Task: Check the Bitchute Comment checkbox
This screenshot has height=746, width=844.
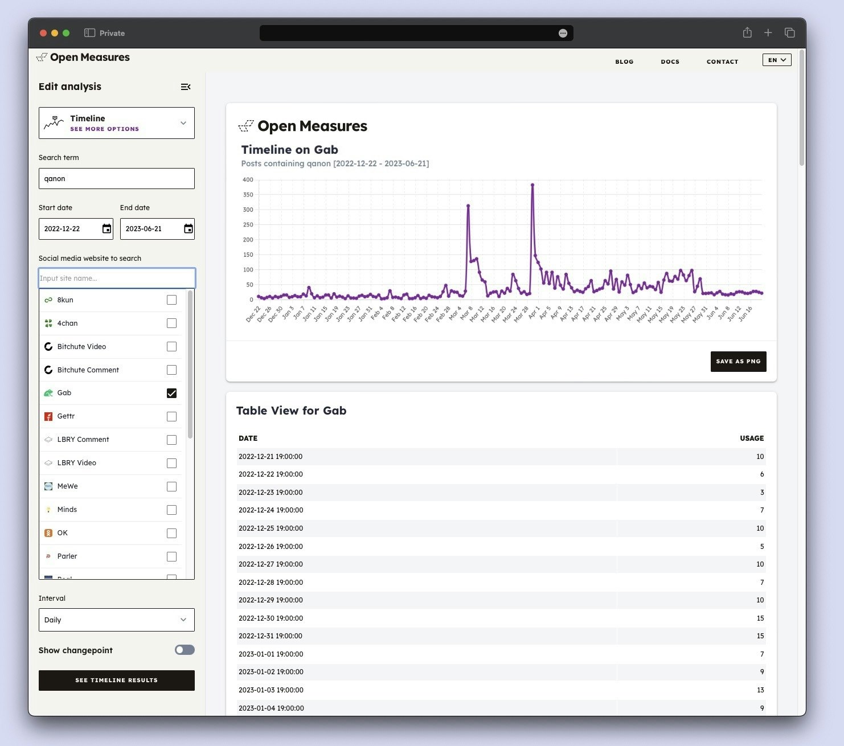Action: point(171,370)
